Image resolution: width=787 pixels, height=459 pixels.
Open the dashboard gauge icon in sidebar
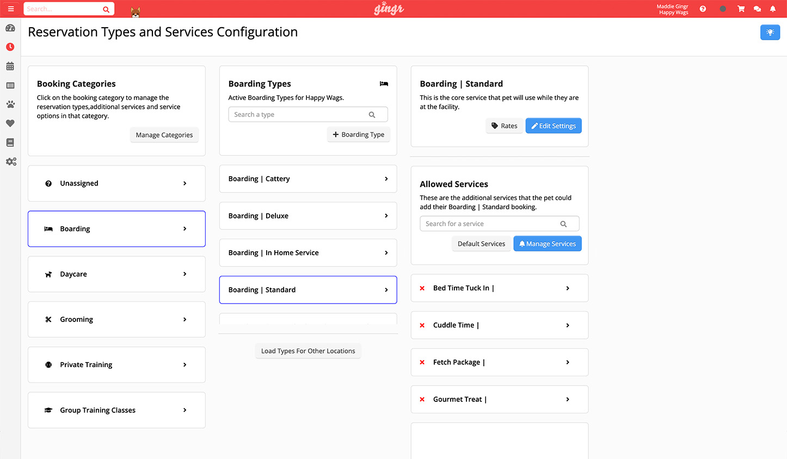10,28
